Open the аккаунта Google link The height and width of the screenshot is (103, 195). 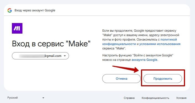[x=144, y=60]
